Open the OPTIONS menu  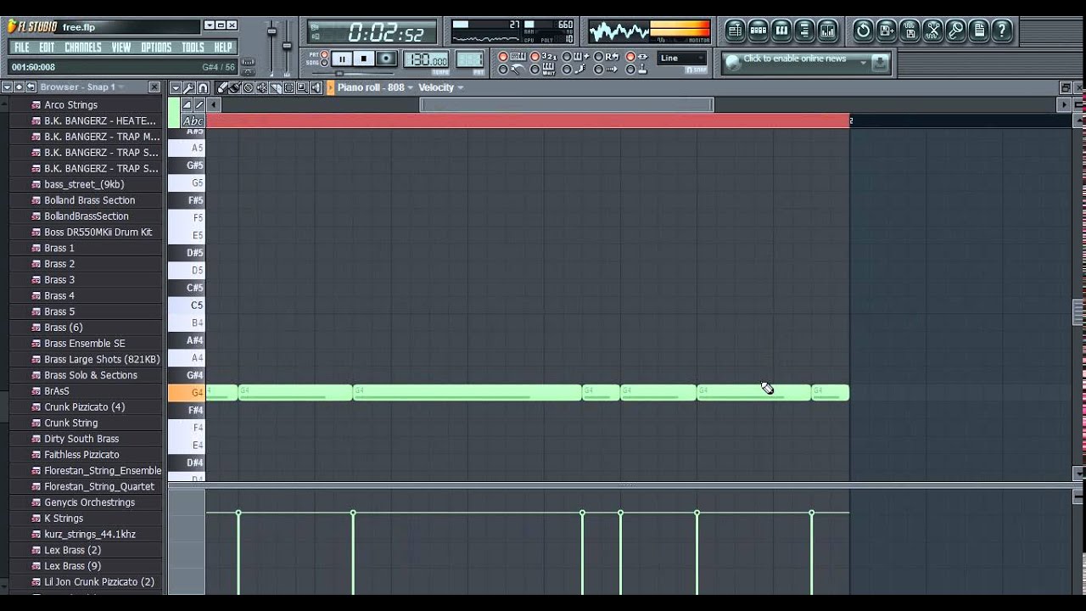(x=156, y=48)
